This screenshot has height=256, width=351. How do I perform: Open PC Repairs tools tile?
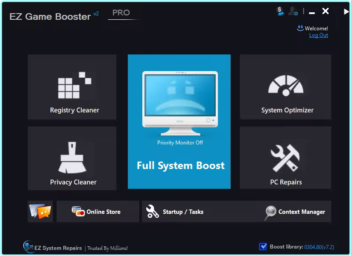(286, 158)
